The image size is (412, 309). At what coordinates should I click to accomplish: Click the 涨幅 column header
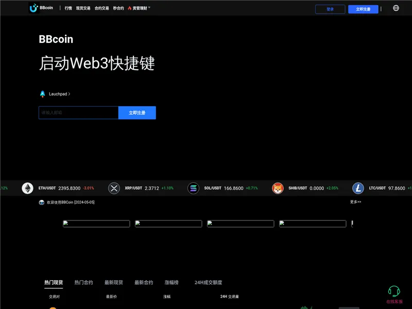167,297
